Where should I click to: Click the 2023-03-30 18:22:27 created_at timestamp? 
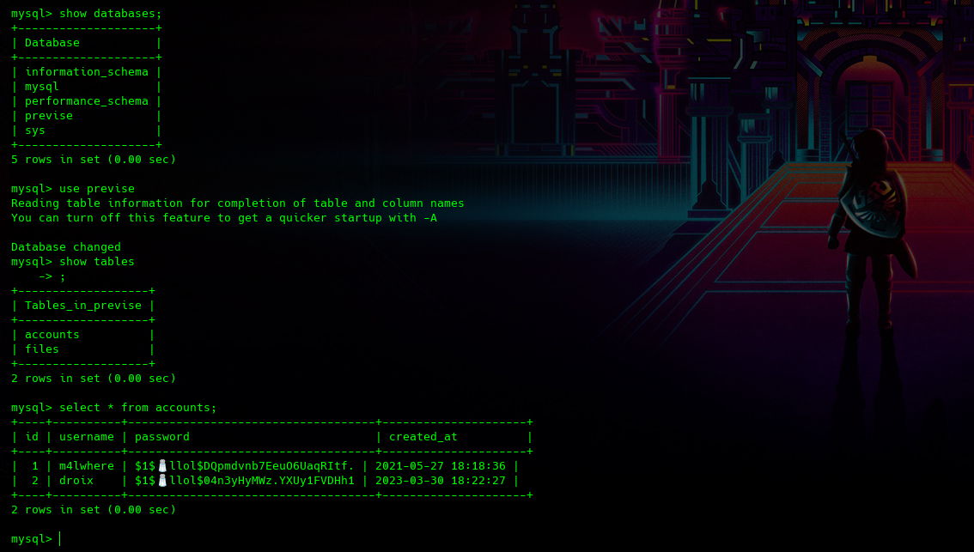tap(440, 481)
